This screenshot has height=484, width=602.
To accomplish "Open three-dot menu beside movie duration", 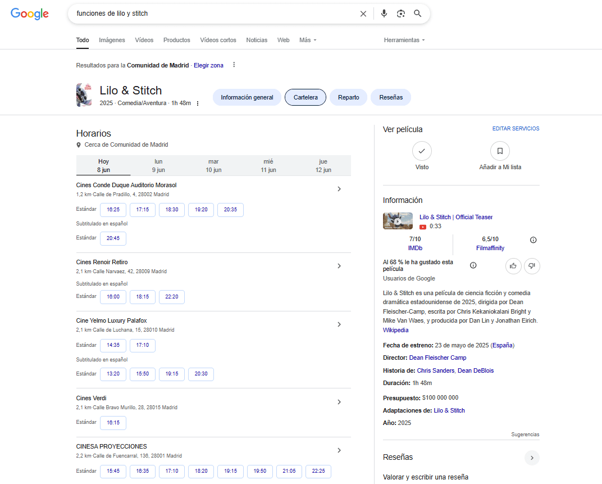I will click(x=198, y=103).
